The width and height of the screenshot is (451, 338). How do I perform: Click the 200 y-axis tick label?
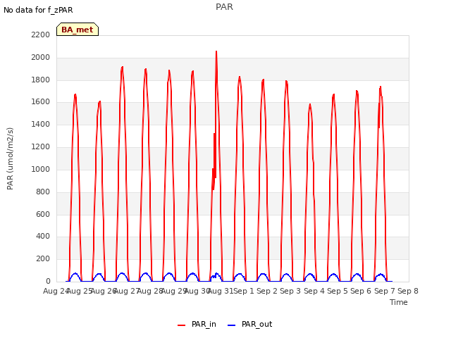pos(43,258)
